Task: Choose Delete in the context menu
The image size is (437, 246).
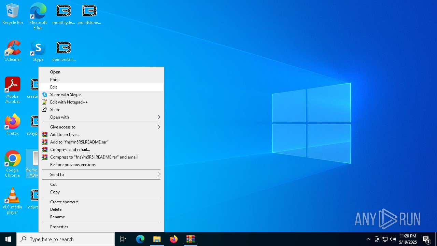Action: click(101, 209)
